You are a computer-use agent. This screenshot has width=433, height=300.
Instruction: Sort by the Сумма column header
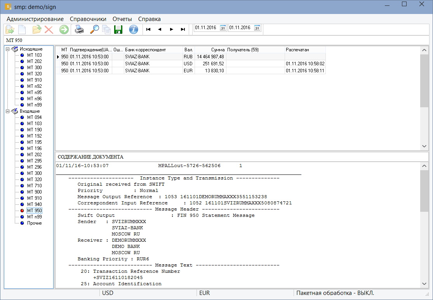click(210, 50)
